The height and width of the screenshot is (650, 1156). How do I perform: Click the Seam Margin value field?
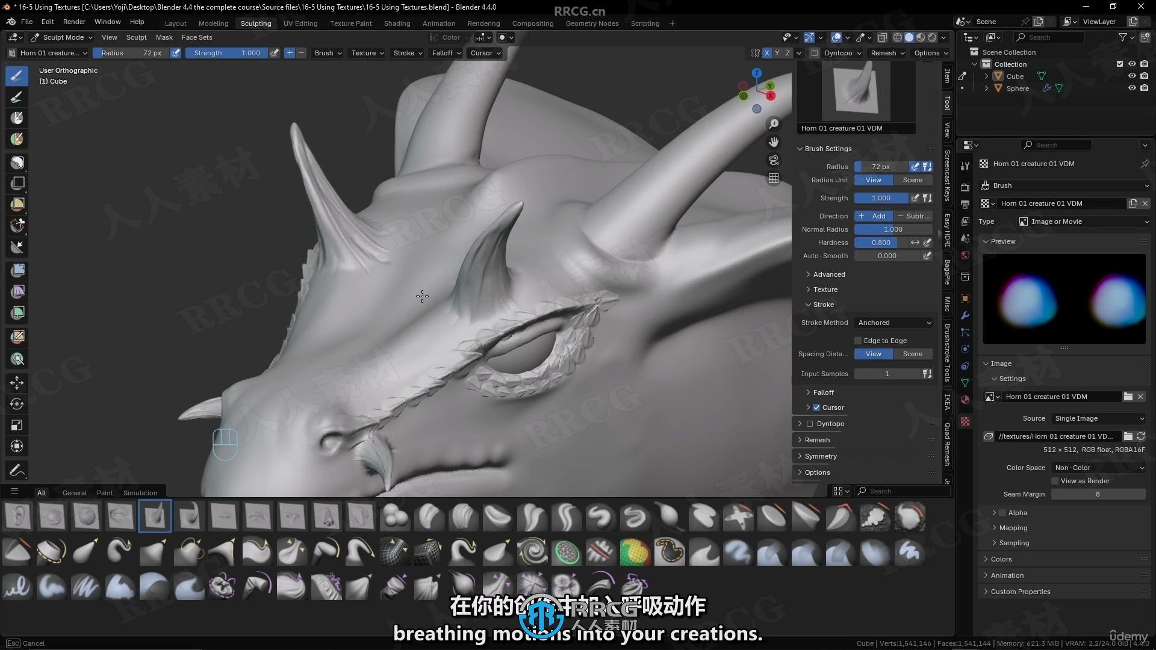(x=1098, y=494)
